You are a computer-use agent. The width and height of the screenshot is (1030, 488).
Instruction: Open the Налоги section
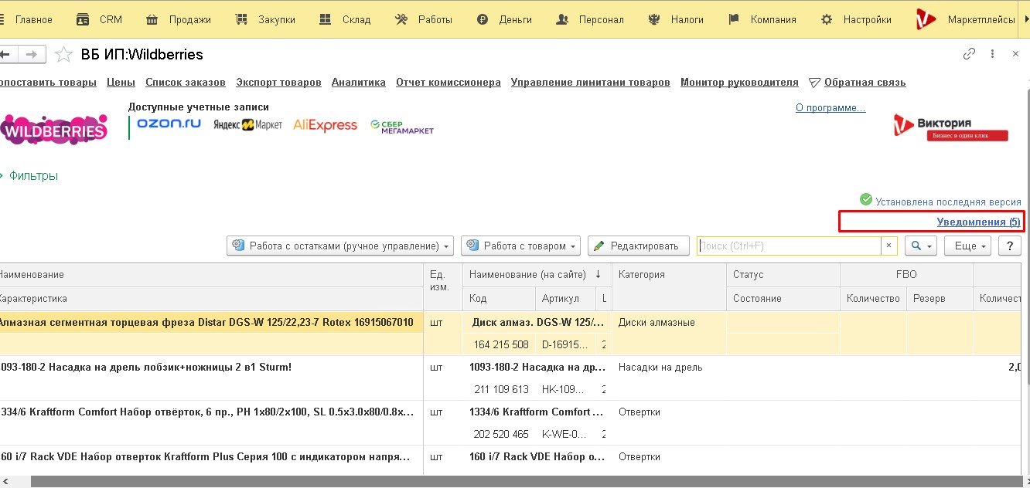pos(677,19)
